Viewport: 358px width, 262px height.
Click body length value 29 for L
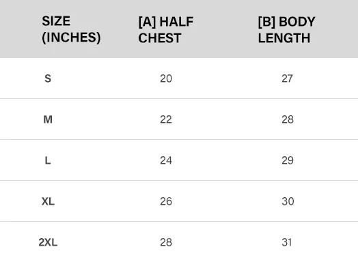(288, 160)
